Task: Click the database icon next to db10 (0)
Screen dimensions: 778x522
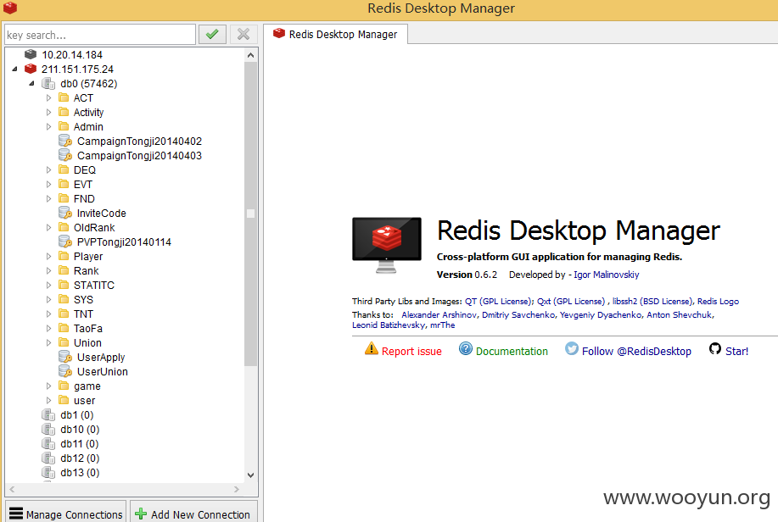Action: (x=48, y=429)
